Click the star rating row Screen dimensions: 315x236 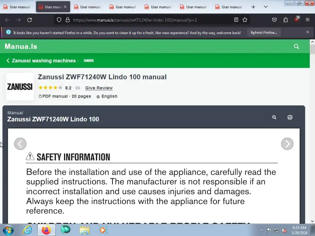pos(50,88)
